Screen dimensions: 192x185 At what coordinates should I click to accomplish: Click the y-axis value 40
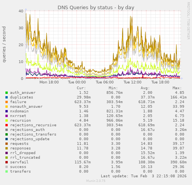21,11
